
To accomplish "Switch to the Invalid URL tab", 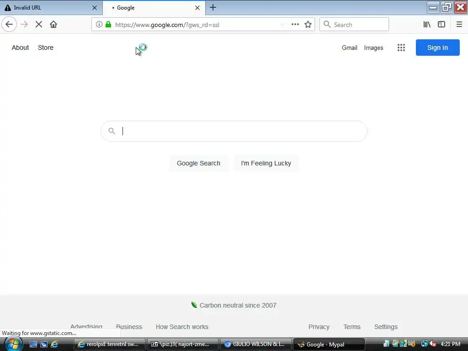I will tap(51, 8).
